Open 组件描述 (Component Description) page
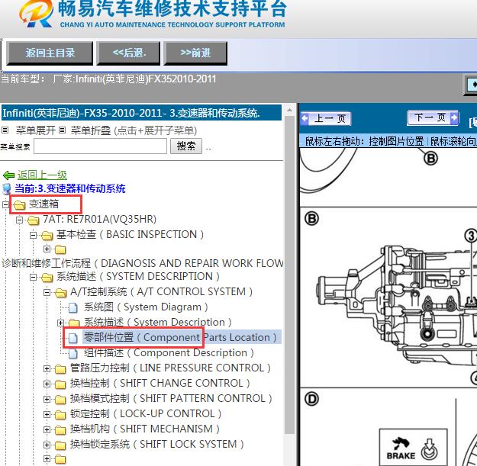 point(169,352)
